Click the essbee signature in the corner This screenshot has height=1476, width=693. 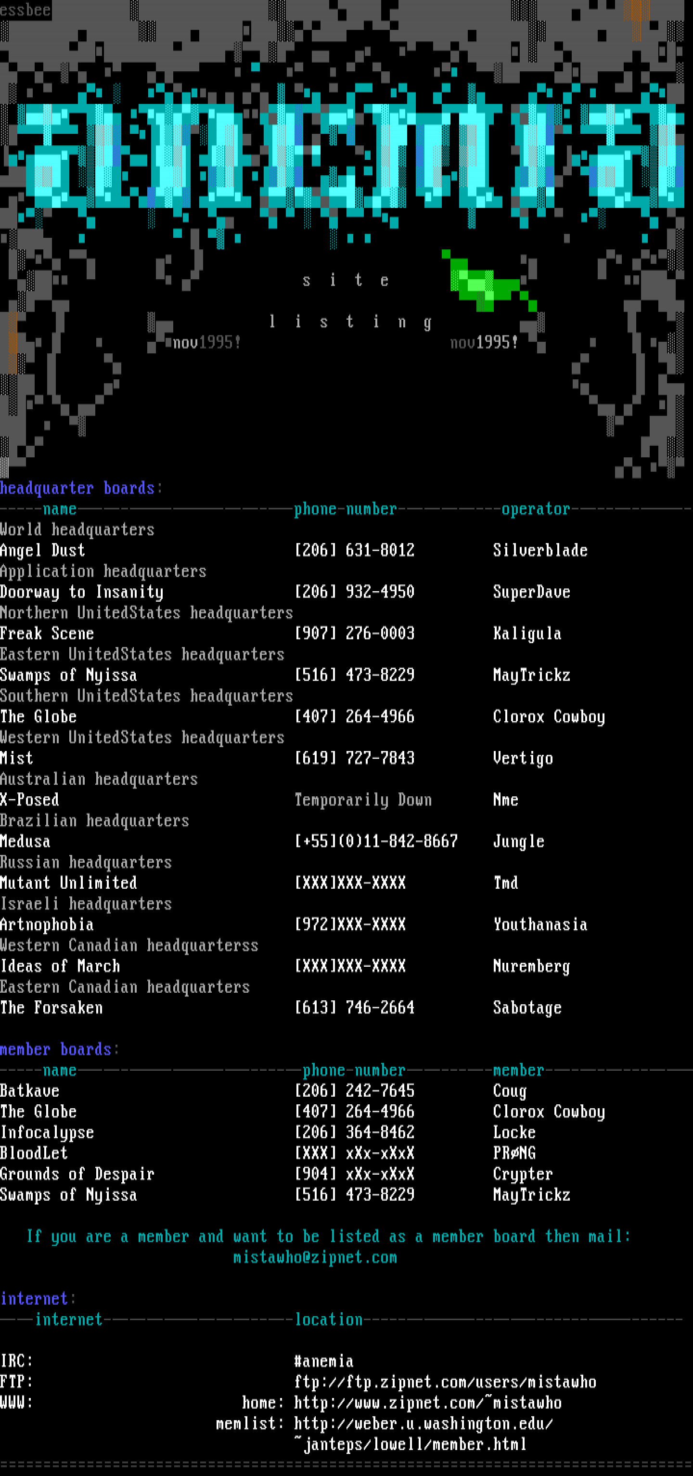[25, 10]
